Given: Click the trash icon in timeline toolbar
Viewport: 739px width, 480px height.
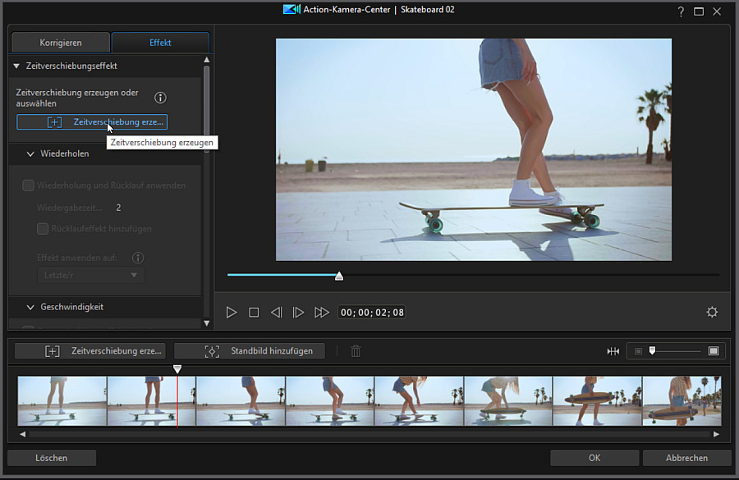Looking at the screenshot, I should click(356, 351).
